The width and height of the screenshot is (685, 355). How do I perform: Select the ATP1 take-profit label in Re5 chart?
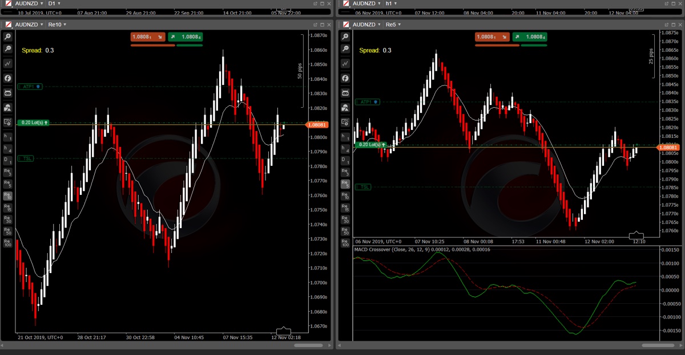[366, 102]
